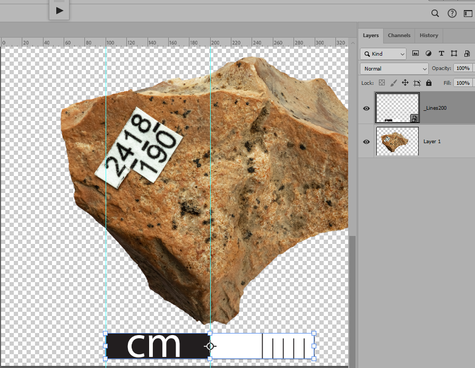This screenshot has width=475, height=368.
Task: Click the 2418 190 label on rock
Action: coord(139,148)
